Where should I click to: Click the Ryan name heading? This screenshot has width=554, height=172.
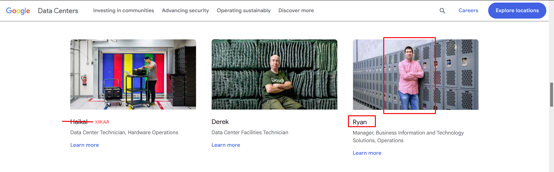pos(359,122)
